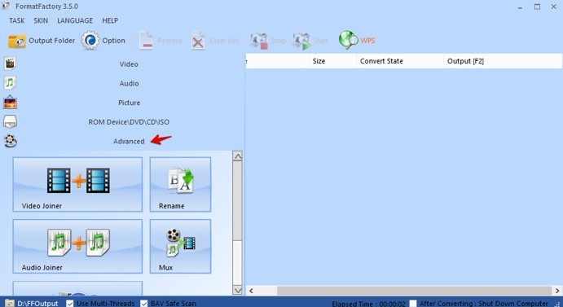This screenshot has width=563, height=307.
Task: Enable After Converting Shut Down Computer
Action: pyautogui.click(x=413, y=304)
